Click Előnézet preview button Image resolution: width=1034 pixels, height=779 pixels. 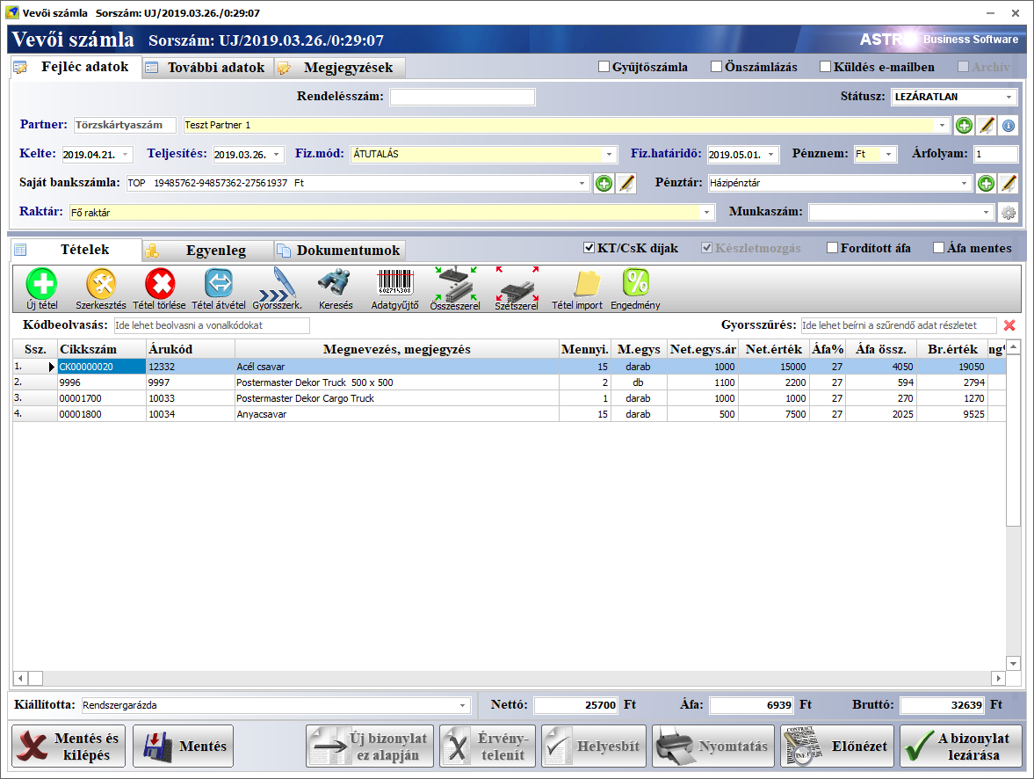coord(837,746)
